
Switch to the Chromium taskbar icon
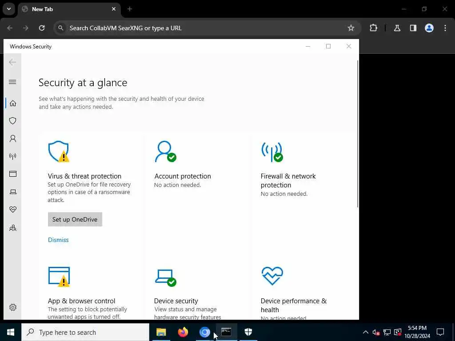click(204, 332)
